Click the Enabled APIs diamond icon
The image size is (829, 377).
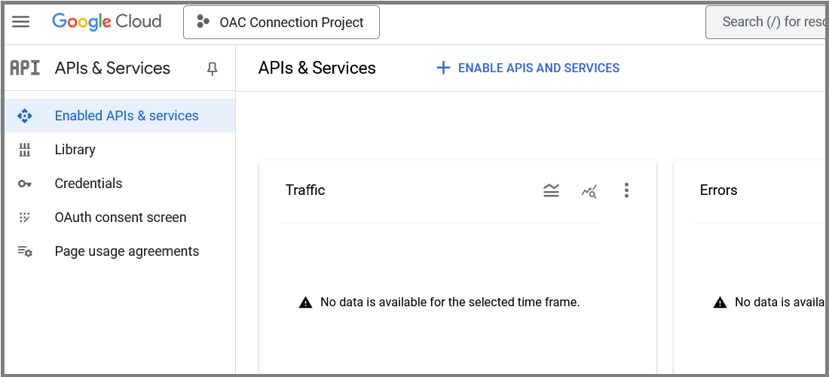coord(25,116)
